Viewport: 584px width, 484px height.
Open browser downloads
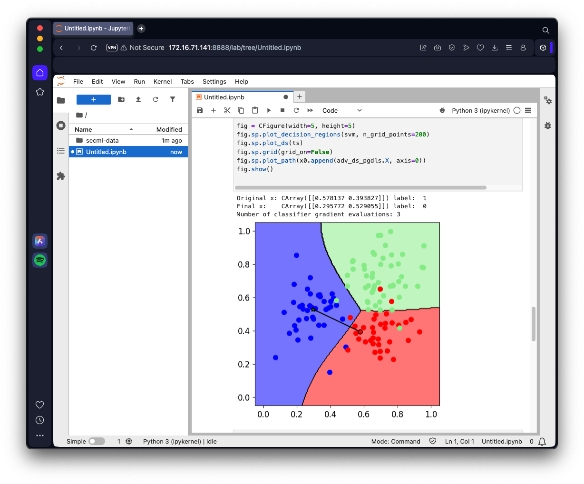(495, 48)
